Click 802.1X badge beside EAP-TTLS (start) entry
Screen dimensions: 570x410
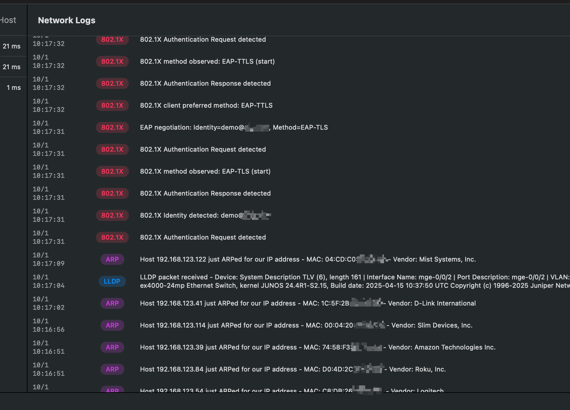point(112,61)
